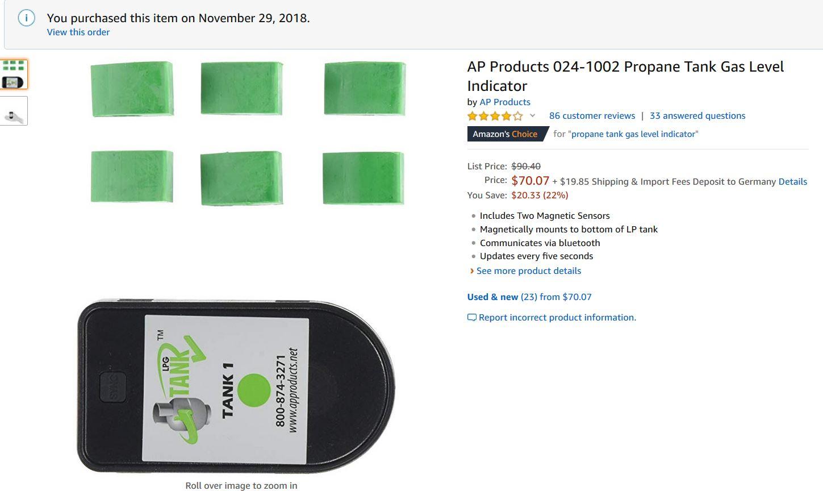Click the info icon in the purchase banner

tap(26, 18)
